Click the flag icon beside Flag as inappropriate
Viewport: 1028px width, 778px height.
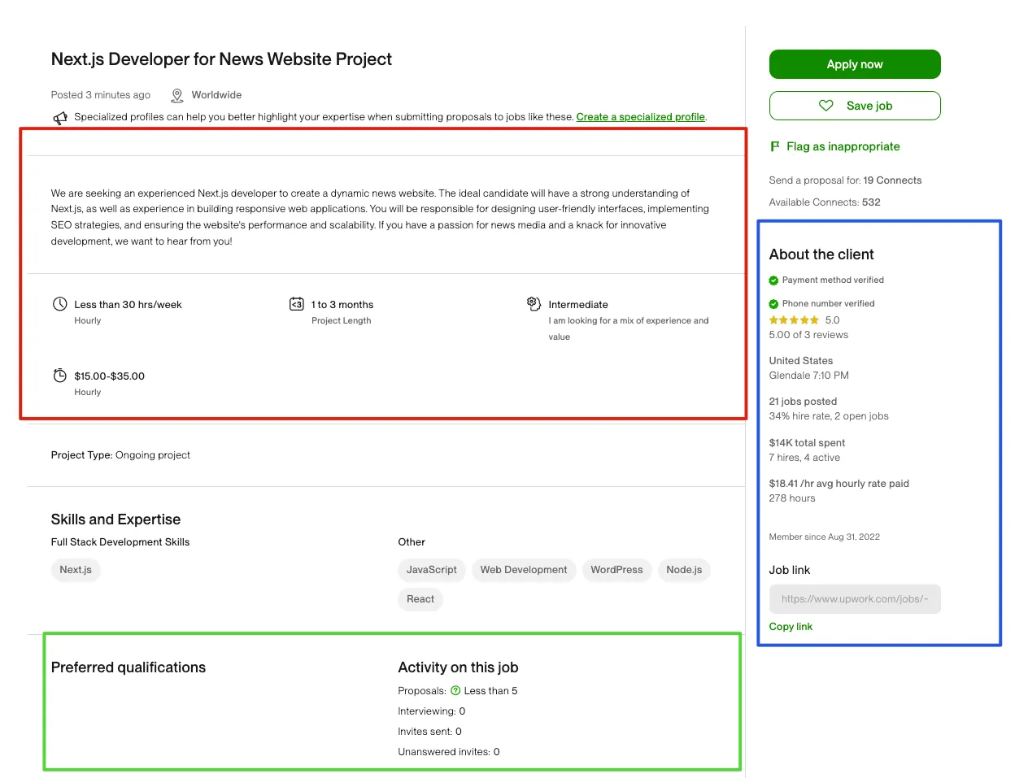tap(773, 146)
